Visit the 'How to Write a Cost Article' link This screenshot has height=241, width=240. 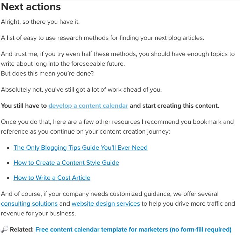(x=52, y=178)
